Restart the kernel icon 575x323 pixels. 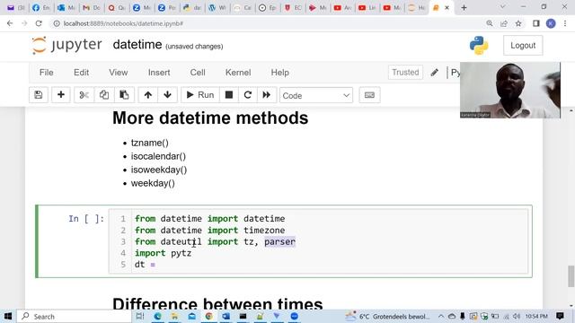(x=248, y=95)
